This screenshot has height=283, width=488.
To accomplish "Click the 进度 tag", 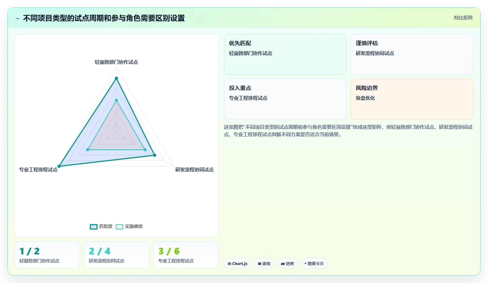I will point(287,264).
